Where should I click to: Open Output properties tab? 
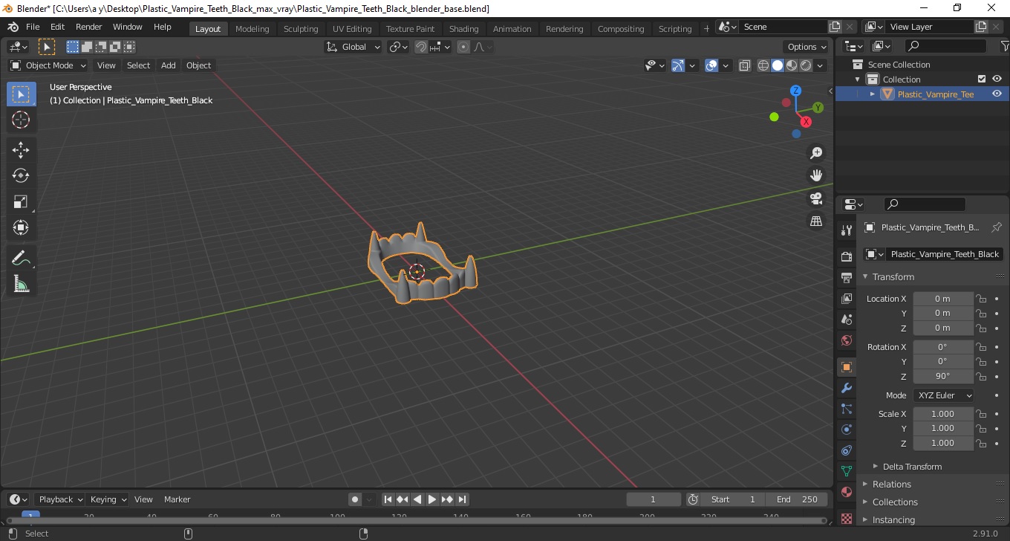point(847,277)
